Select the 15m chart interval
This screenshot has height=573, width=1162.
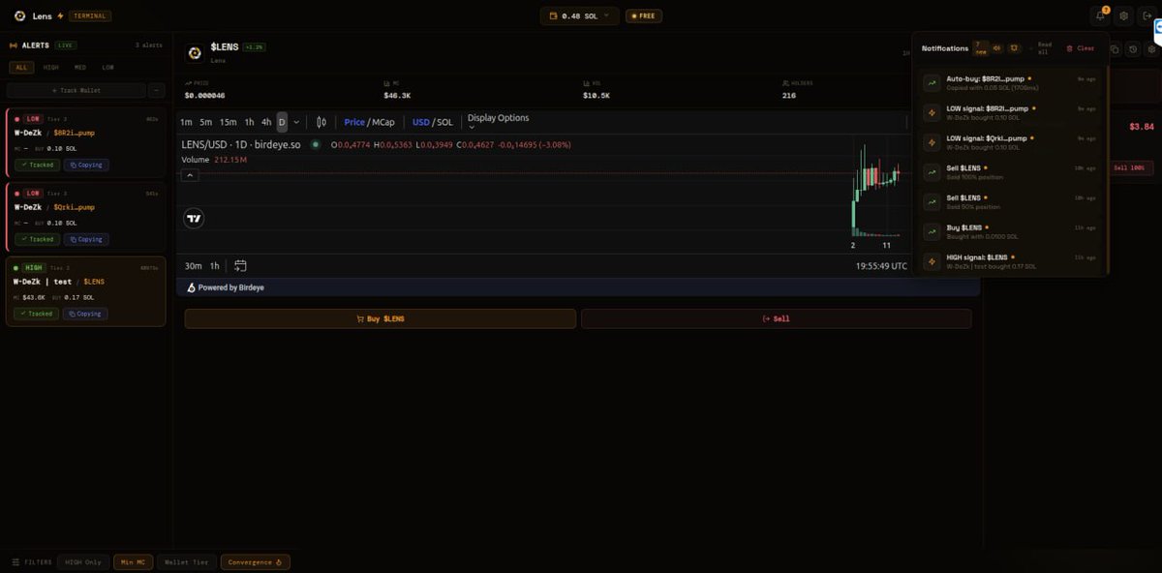[228, 122]
